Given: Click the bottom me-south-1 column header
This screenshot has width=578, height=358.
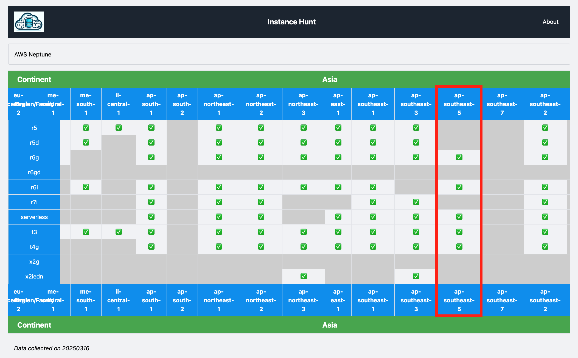Looking at the screenshot, I should [x=86, y=300].
